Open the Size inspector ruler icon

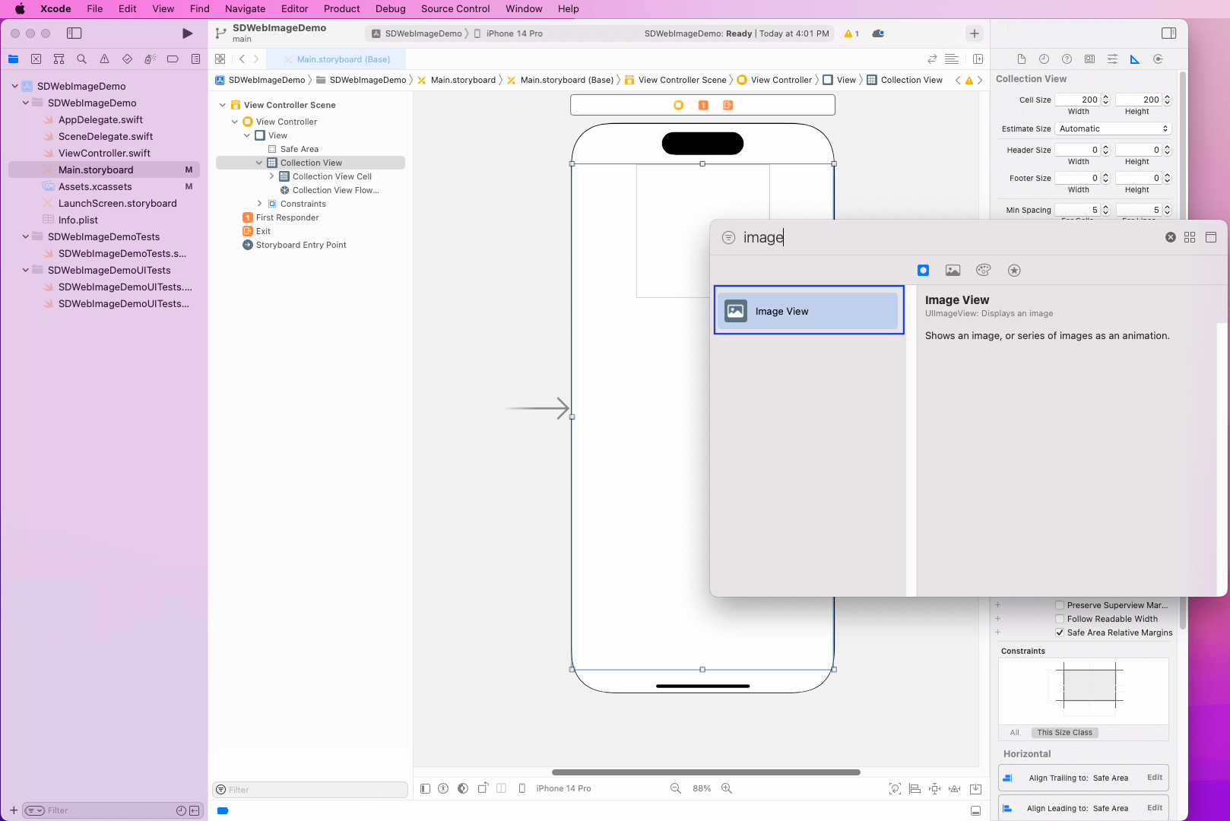[x=1134, y=59]
